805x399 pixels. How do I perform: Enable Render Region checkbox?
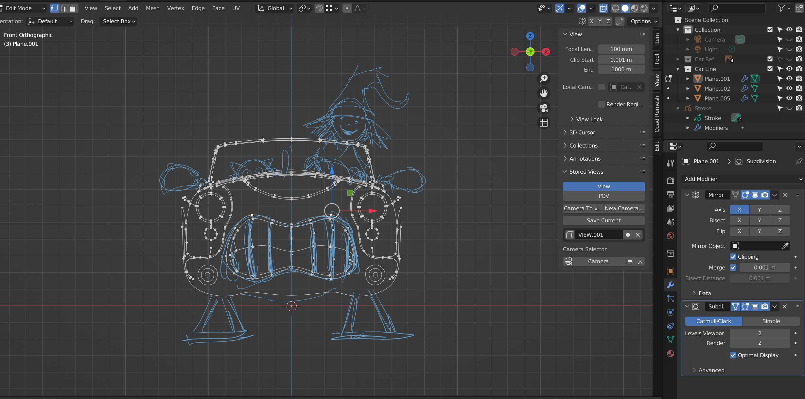(601, 104)
